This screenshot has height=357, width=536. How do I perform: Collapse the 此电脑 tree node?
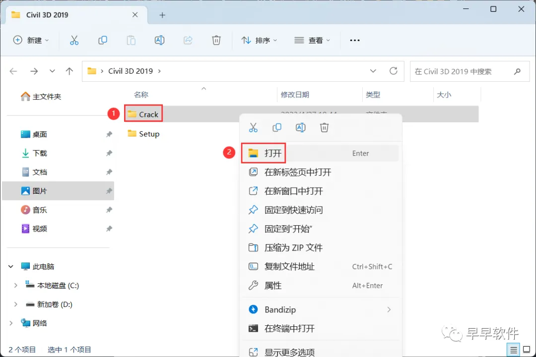click(x=11, y=267)
